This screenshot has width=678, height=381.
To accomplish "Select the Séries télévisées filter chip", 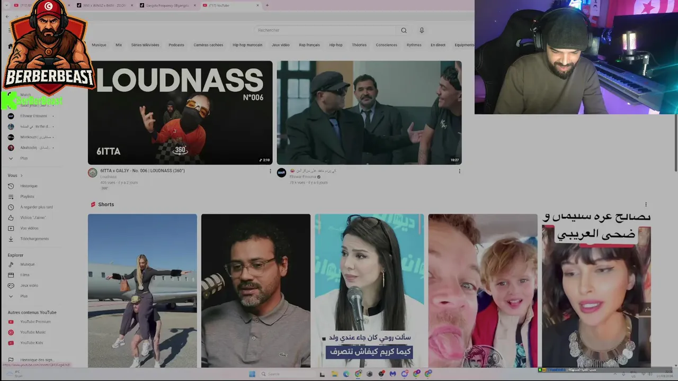I will [x=145, y=45].
